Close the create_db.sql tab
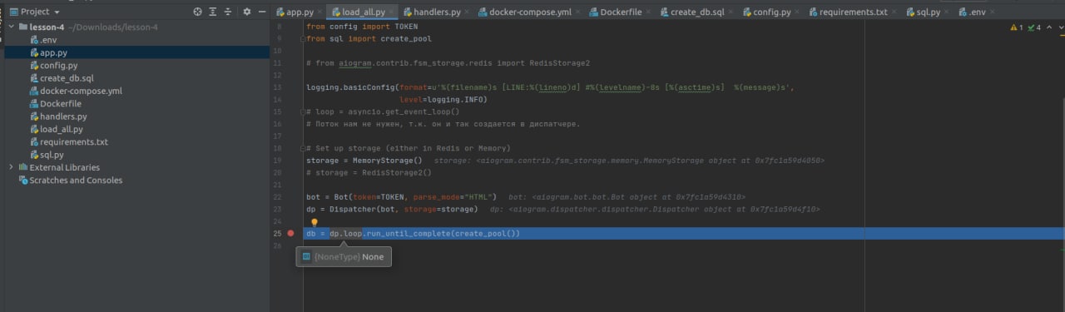 [731, 12]
